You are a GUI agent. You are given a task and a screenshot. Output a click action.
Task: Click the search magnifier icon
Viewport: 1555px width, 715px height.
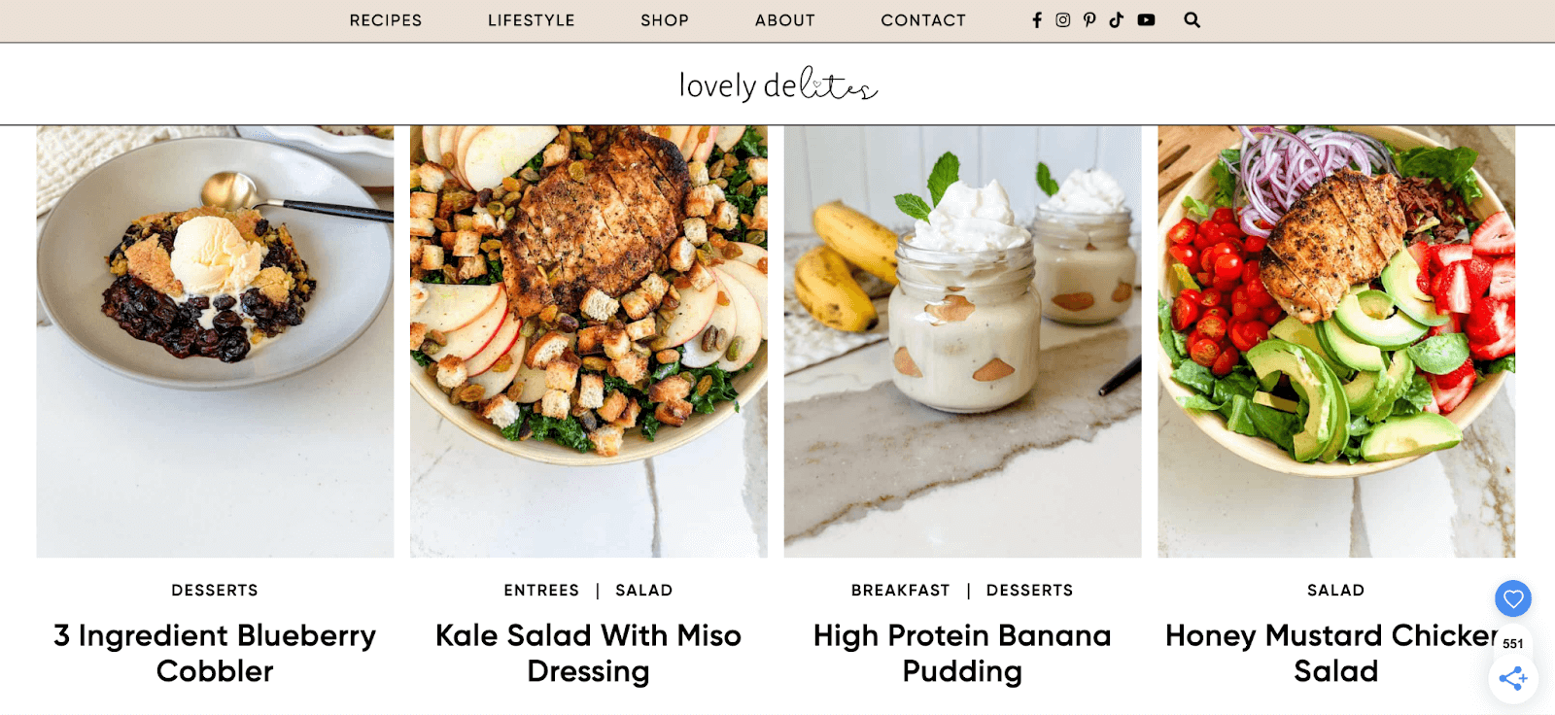pyautogui.click(x=1192, y=19)
